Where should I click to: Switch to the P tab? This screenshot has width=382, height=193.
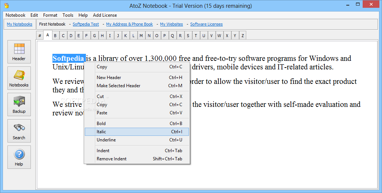pyautogui.click(x=164, y=36)
